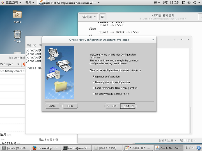This screenshot has height=151, width=202.
Task: Open the home folder desktop icon
Action: point(17,17)
